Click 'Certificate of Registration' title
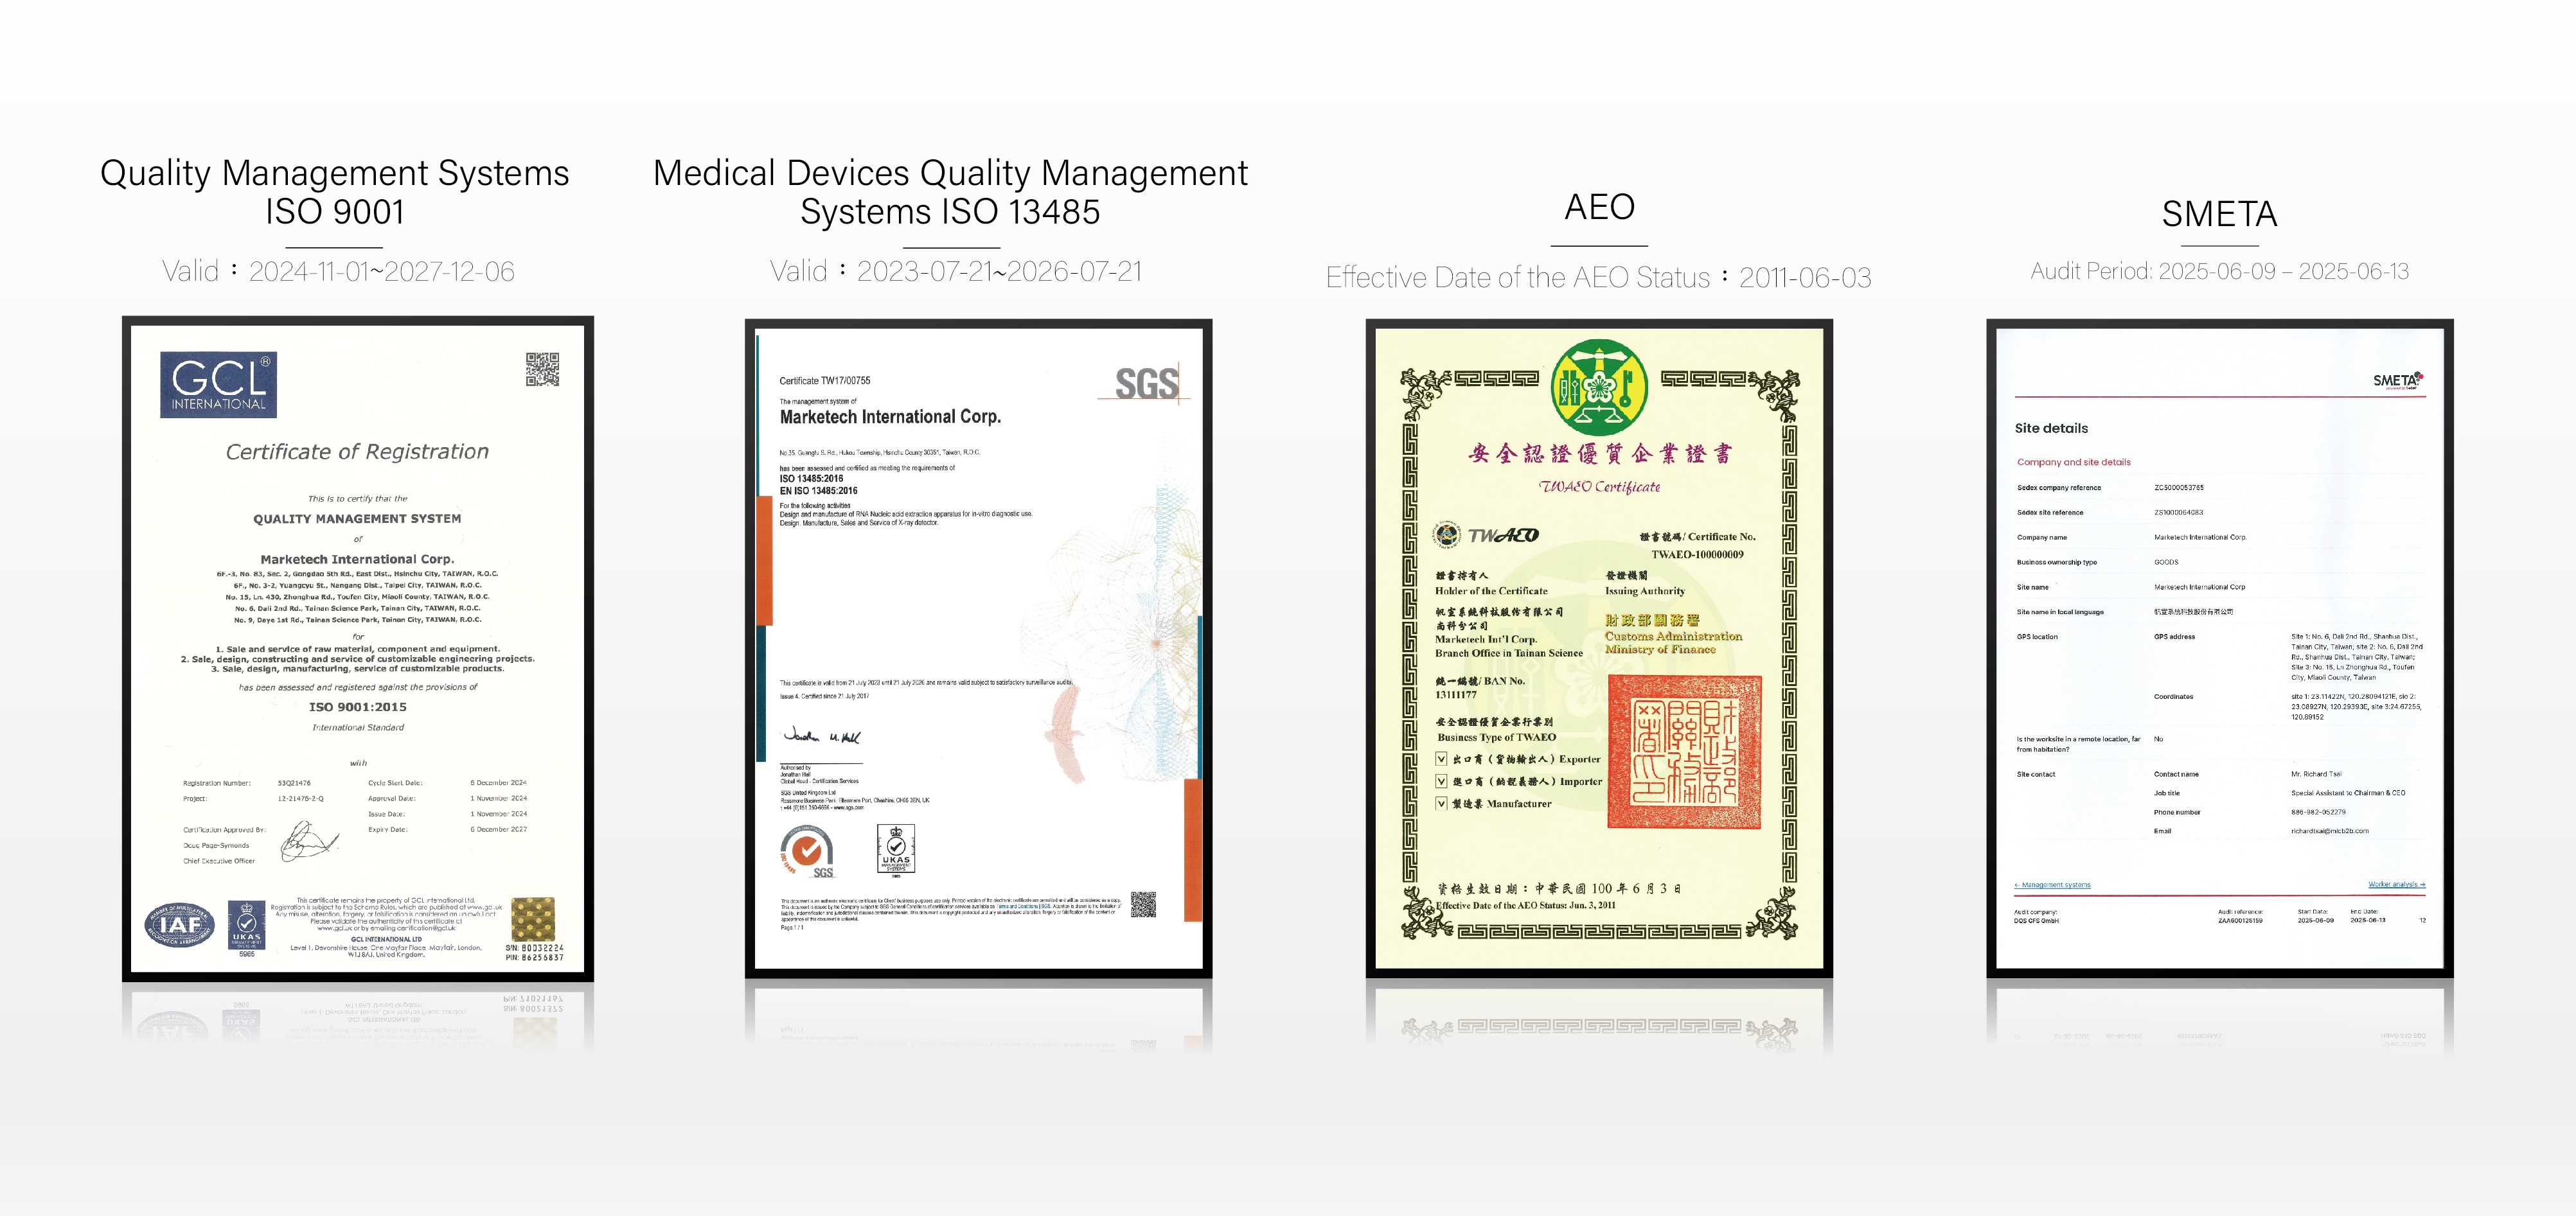2576x1216 pixels. (x=357, y=452)
